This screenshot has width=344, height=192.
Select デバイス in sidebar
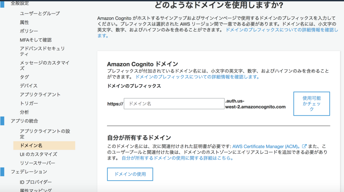29,86
